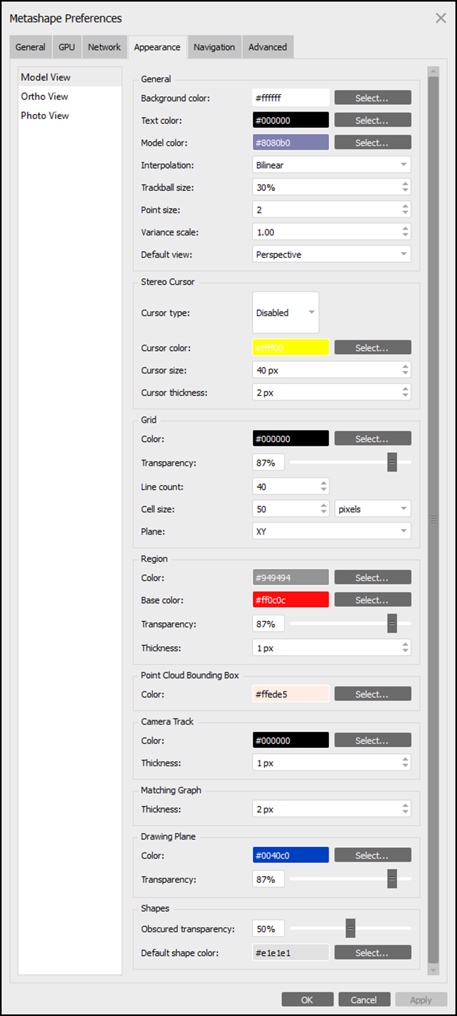Click the white Background color swatch
Viewport: 457px width, 1016px height.
(291, 98)
